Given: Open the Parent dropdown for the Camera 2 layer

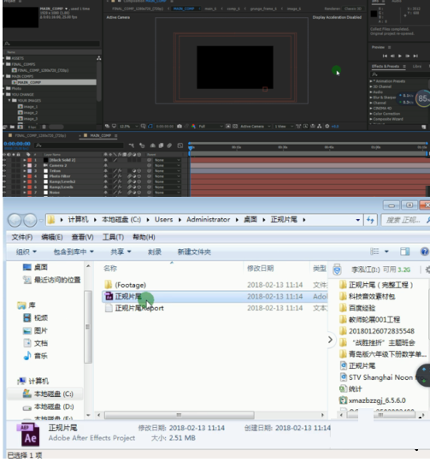Looking at the screenshot, I should click(x=168, y=165).
